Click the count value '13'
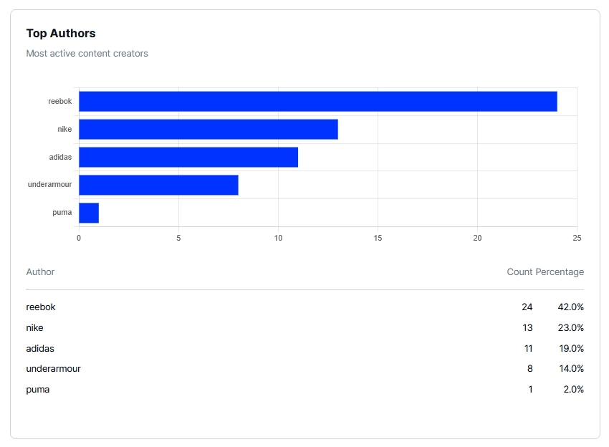 coord(527,328)
